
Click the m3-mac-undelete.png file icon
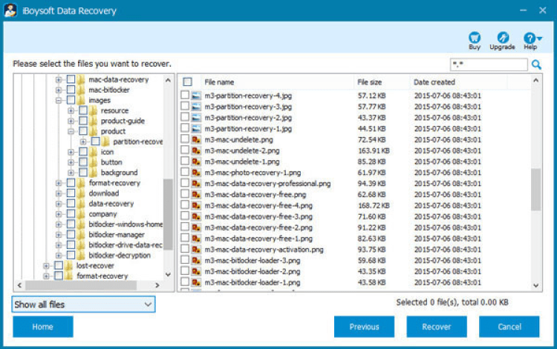pyautogui.click(x=196, y=139)
